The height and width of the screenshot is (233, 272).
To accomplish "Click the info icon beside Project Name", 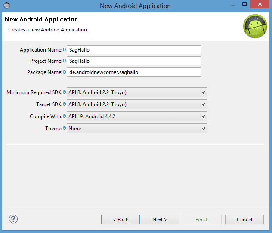I will [x=65, y=61].
